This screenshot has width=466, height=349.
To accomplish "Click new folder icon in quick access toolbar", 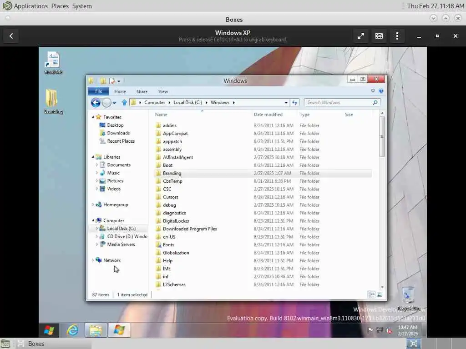I will [x=103, y=81].
